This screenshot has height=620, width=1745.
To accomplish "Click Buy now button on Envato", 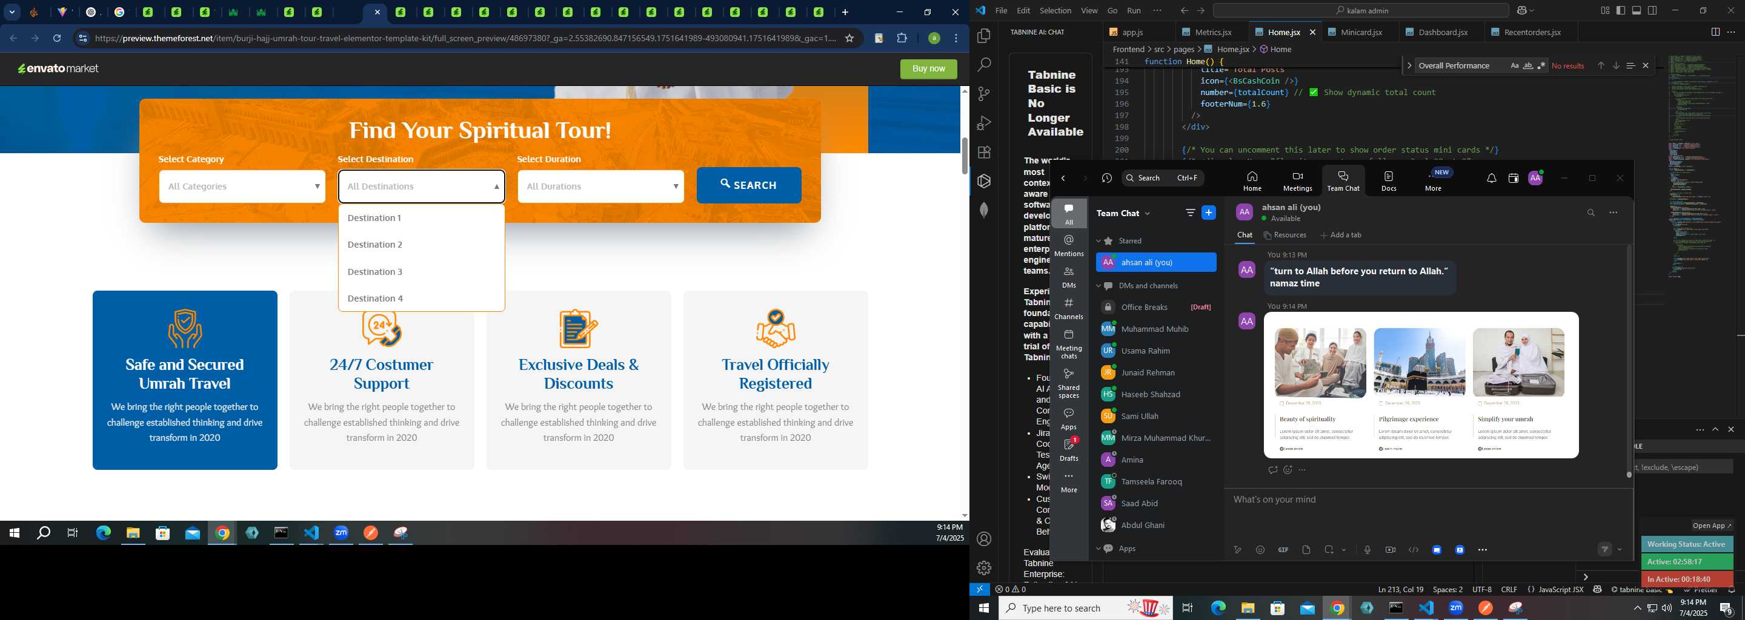I will click(928, 69).
